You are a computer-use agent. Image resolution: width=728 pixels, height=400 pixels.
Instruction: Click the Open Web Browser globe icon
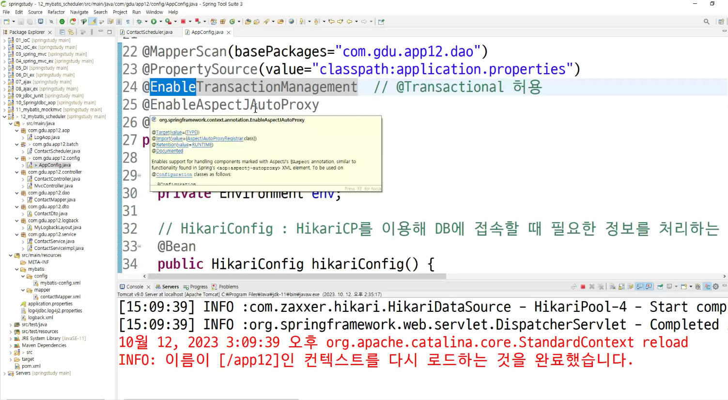(x=291, y=21)
